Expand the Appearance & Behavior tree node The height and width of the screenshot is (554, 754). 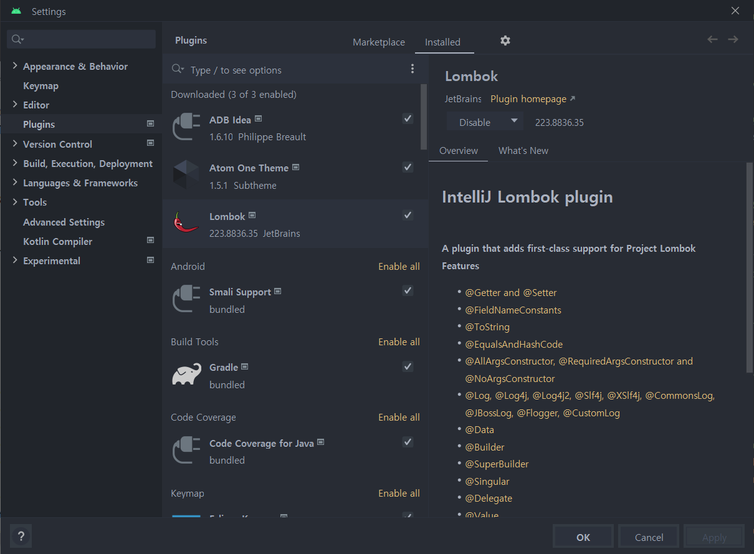point(15,66)
